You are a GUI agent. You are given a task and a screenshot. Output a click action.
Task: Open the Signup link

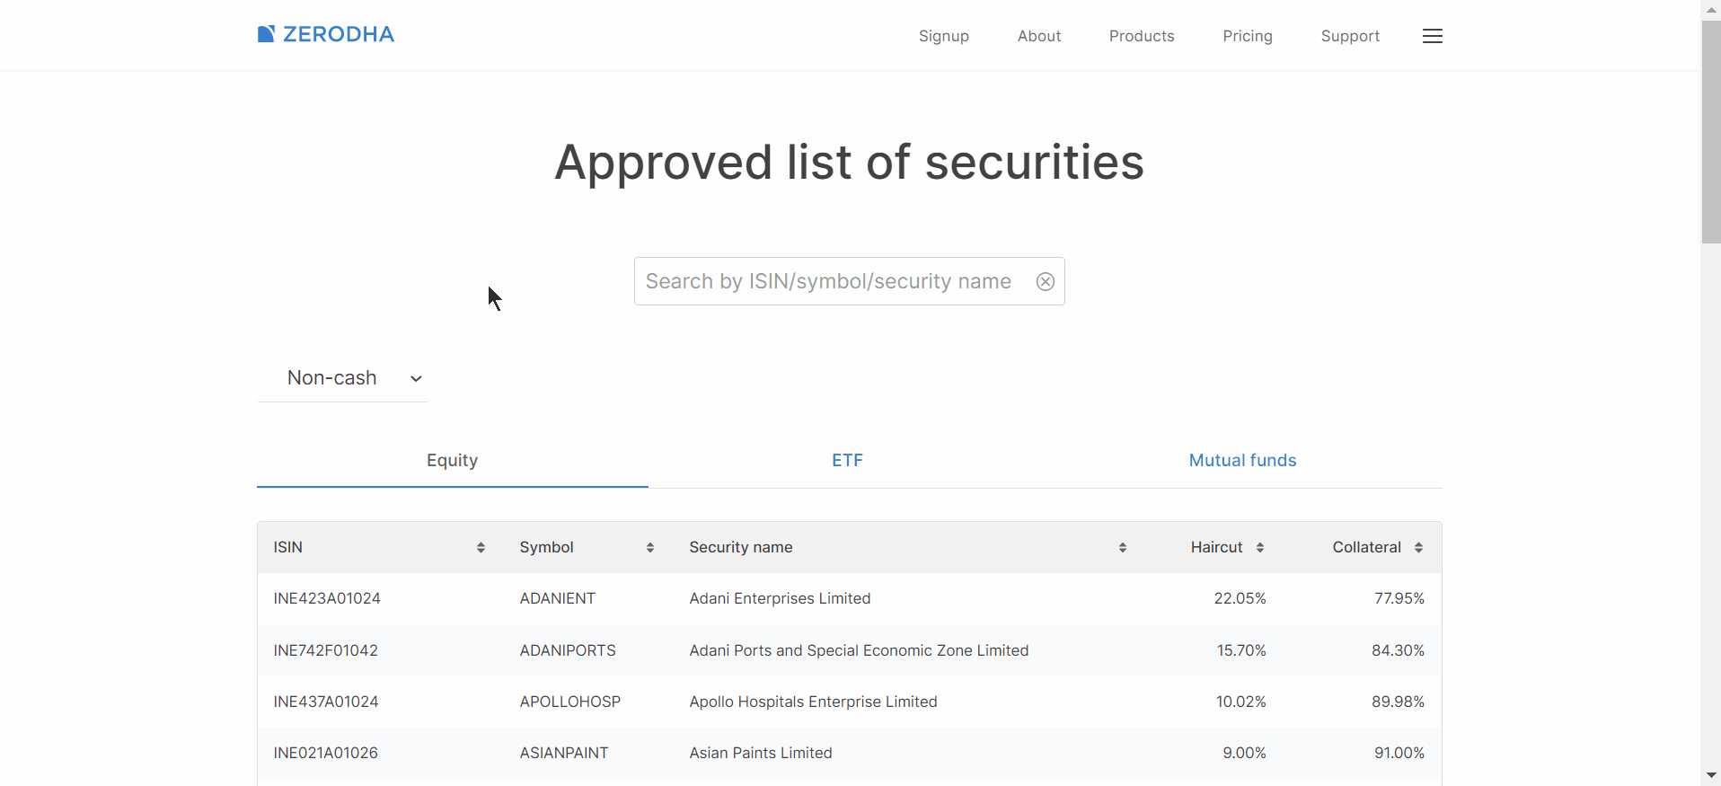pyautogui.click(x=944, y=36)
